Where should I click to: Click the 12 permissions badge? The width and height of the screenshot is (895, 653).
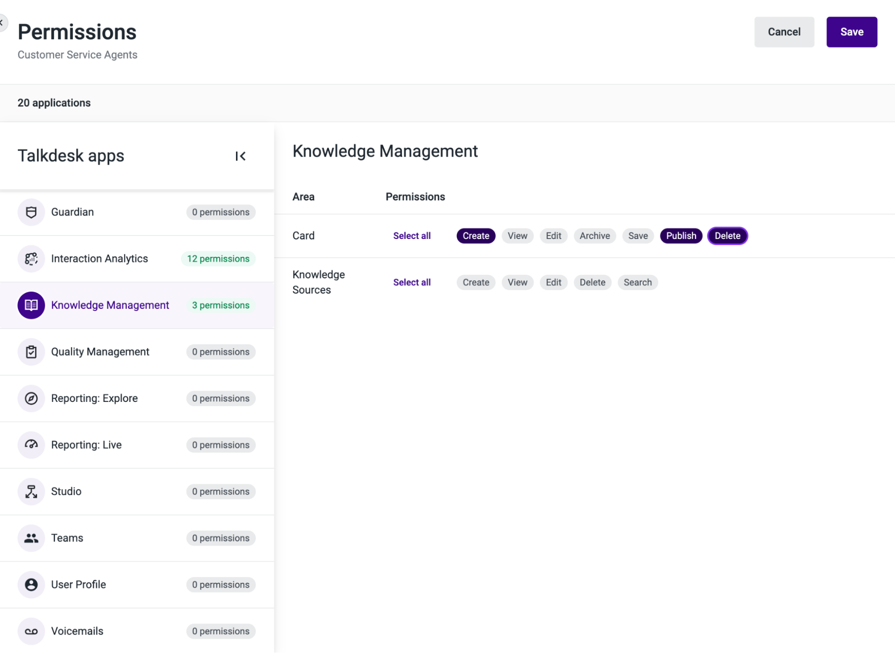pos(218,259)
